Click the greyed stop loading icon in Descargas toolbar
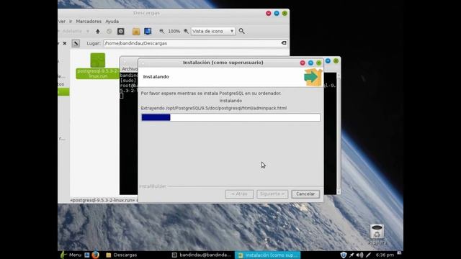 pyautogui.click(x=109, y=31)
